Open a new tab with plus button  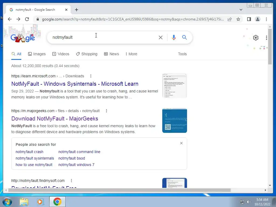point(76,10)
